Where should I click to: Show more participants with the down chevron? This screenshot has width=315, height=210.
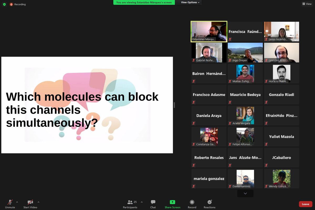245,193
